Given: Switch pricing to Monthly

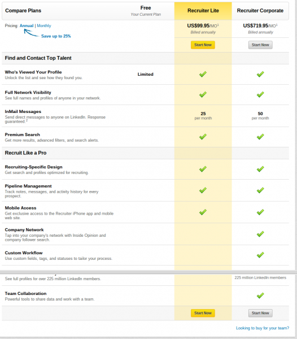Looking at the screenshot, I should click(x=44, y=26).
